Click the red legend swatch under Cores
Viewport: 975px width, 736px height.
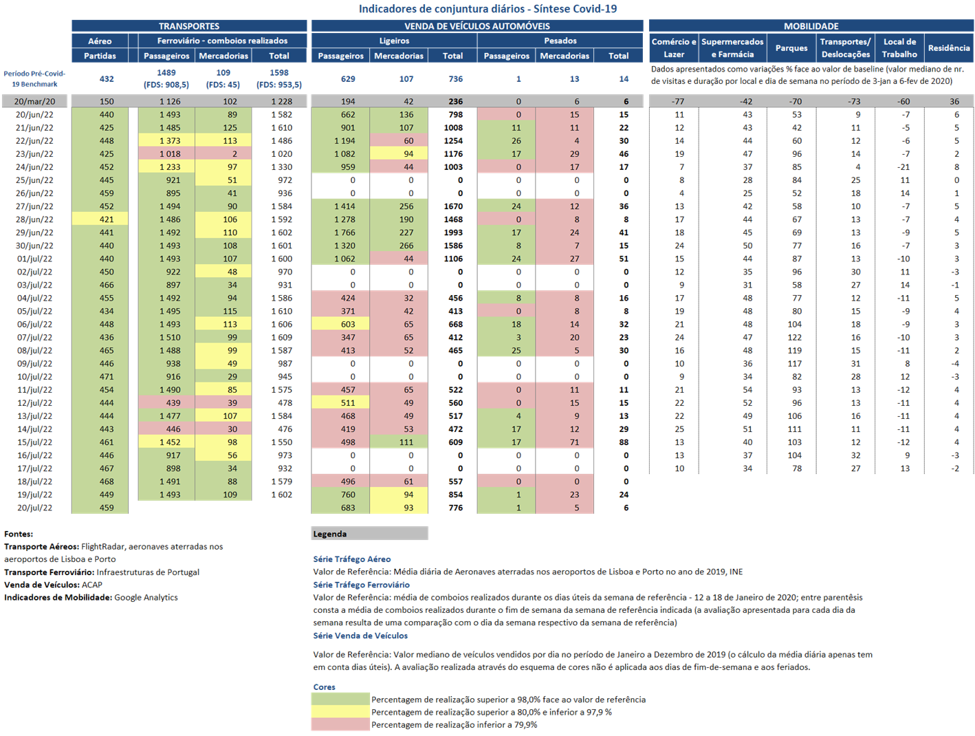(x=340, y=724)
